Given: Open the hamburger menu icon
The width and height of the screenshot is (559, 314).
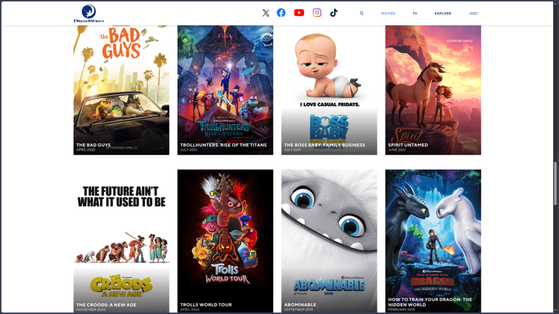Looking at the screenshot, I should pos(473,13).
